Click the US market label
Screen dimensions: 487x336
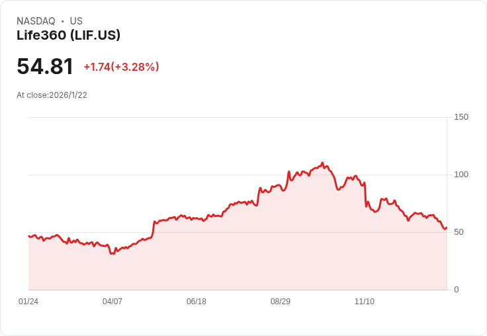click(76, 21)
